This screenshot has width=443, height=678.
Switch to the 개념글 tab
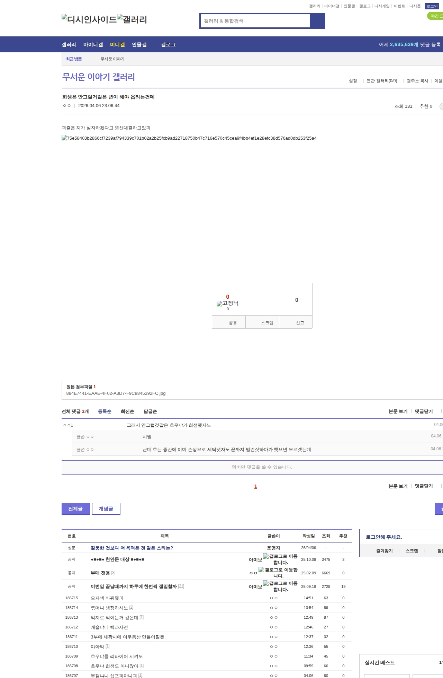(106, 508)
